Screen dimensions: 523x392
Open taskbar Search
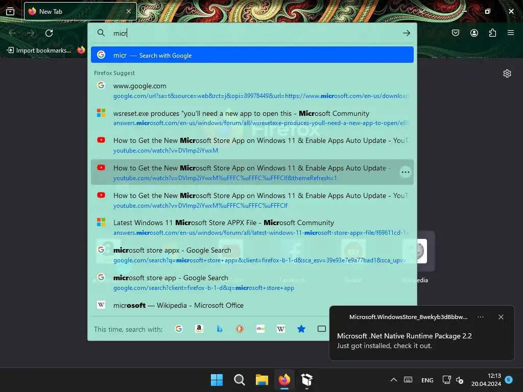240,380
